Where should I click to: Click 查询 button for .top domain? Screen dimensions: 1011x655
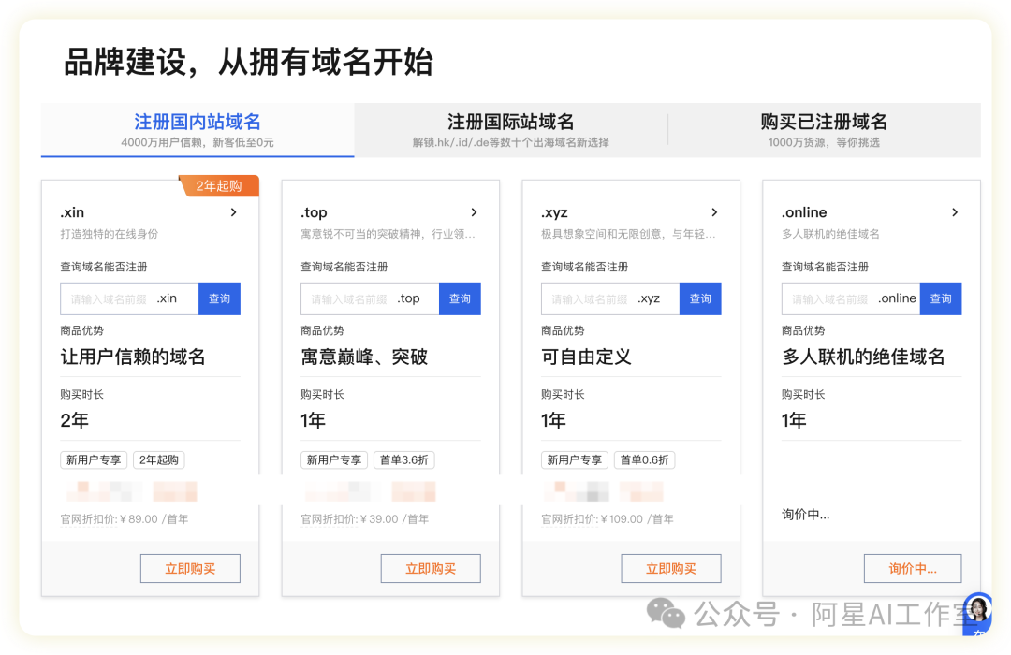(460, 298)
